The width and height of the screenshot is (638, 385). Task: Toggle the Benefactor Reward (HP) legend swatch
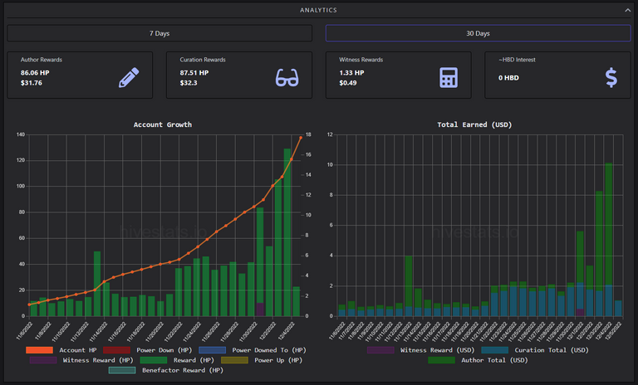(x=122, y=370)
